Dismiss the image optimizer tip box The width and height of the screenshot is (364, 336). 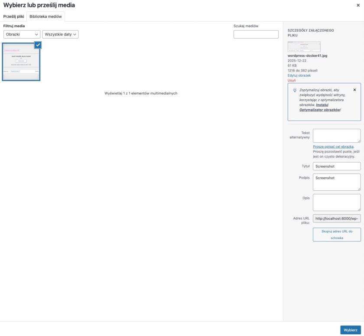point(354,90)
